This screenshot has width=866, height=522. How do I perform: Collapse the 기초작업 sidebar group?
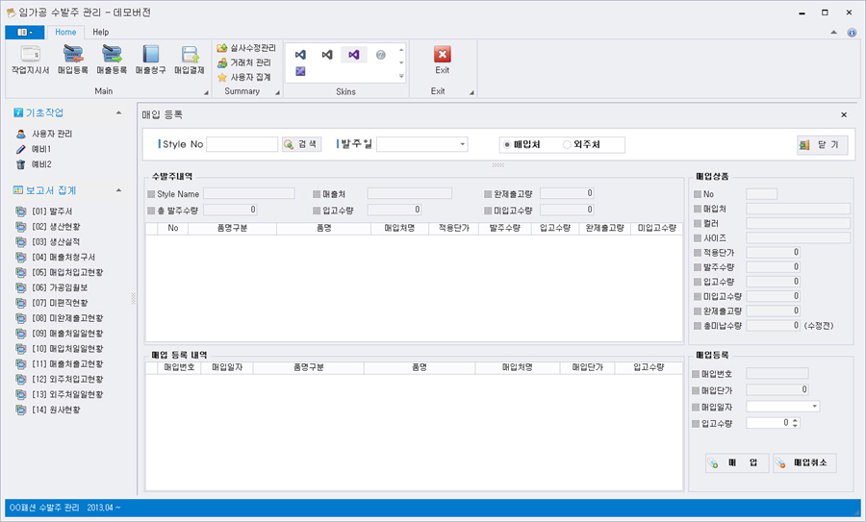pos(118,112)
